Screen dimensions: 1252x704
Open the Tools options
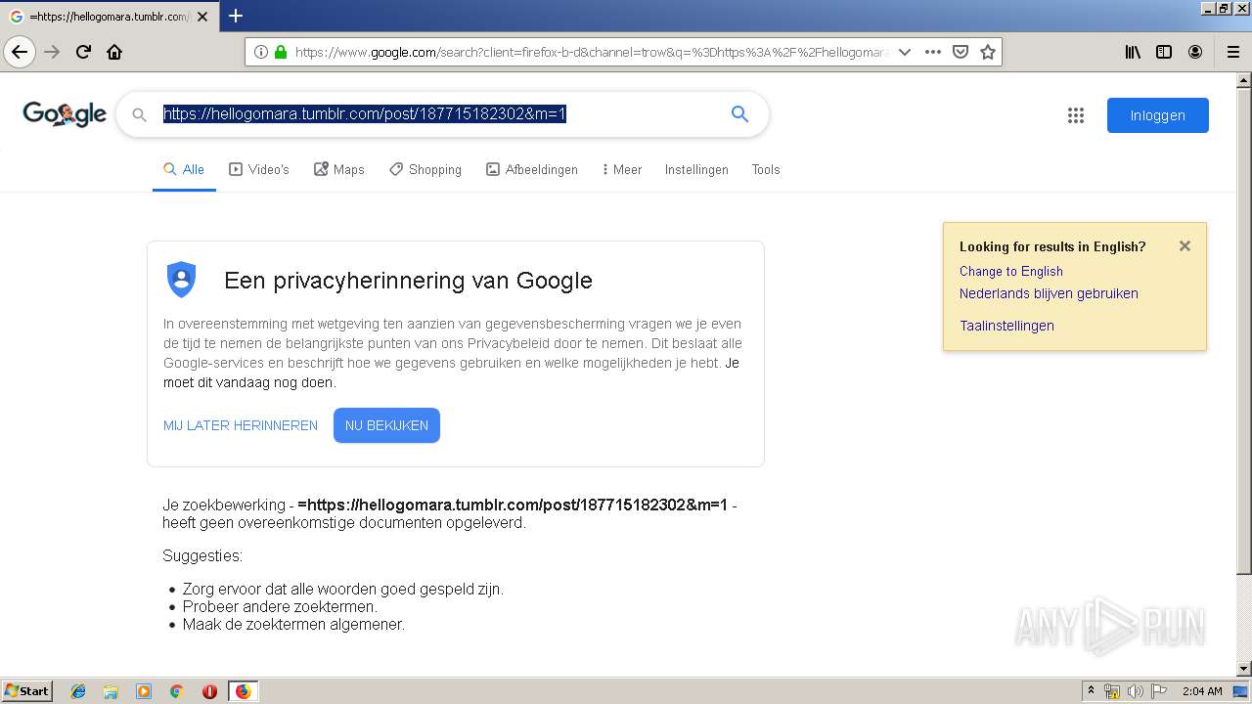[x=766, y=169]
